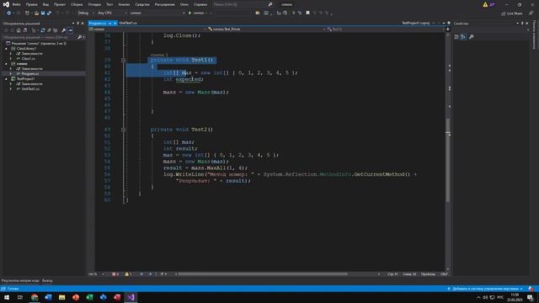Open the startup project dropdown
The height and width of the screenshot is (303, 539).
coord(157,13)
